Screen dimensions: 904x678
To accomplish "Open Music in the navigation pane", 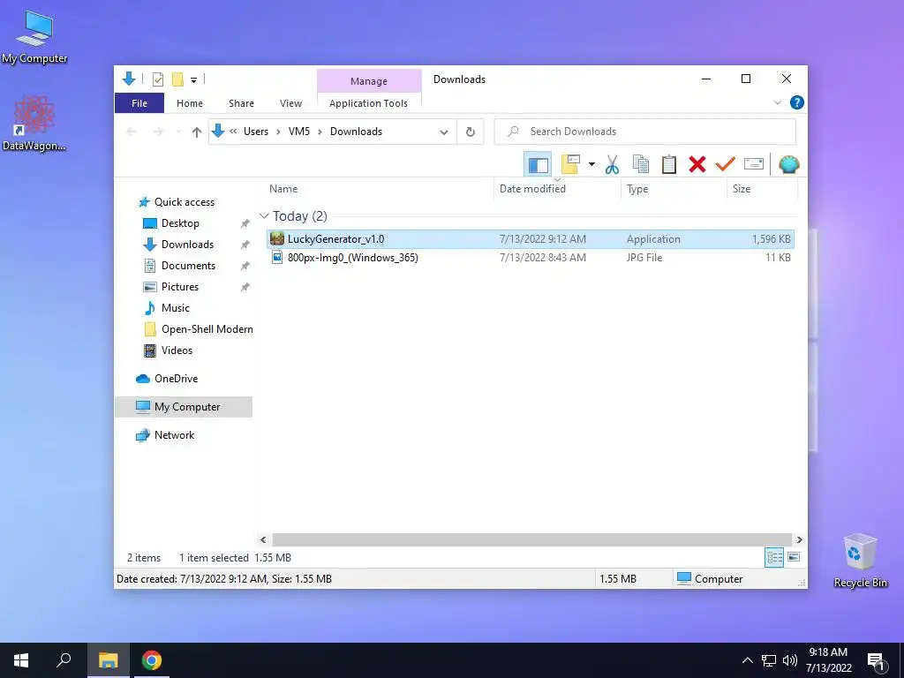I will pos(176,308).
